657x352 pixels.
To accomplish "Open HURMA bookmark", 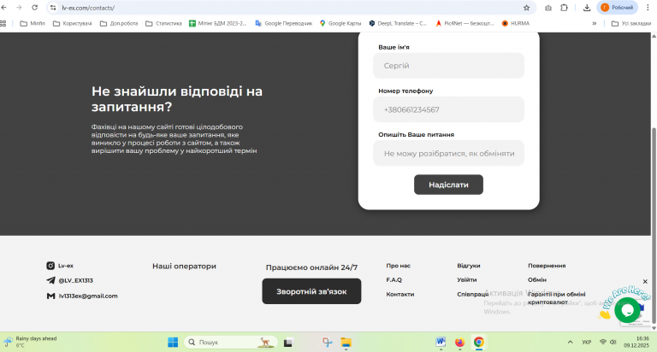I will (x=516, y=23).
